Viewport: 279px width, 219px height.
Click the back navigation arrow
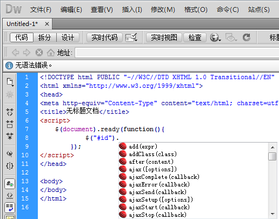tap(16, 53)
